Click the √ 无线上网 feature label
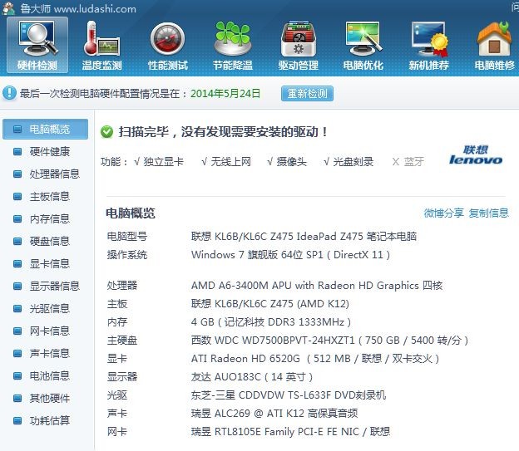 pos(226,161)
